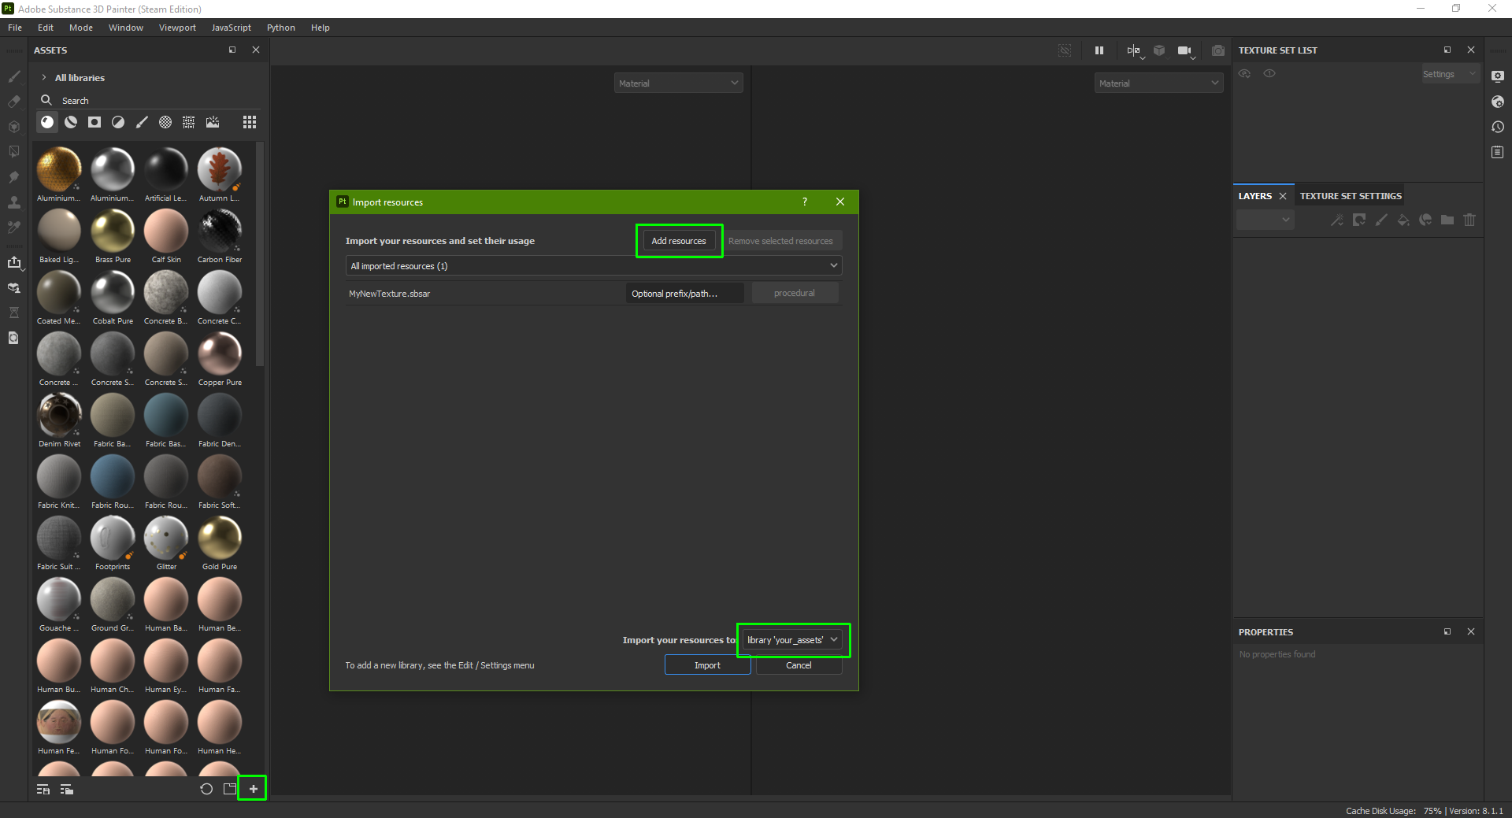Expand All libraries tree chevron
The width and height of the screenshot is (1512, 818).
coord(44,78)
